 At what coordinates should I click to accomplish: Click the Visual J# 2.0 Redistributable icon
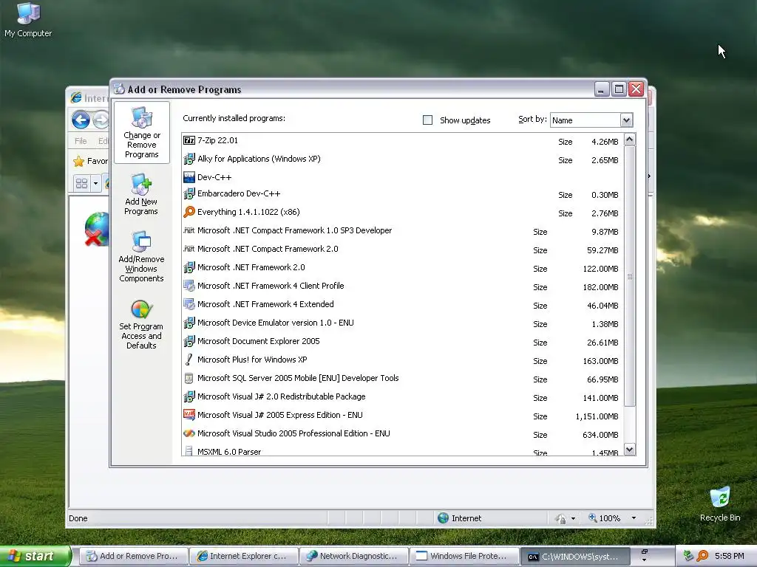click(x=189, y=396)
